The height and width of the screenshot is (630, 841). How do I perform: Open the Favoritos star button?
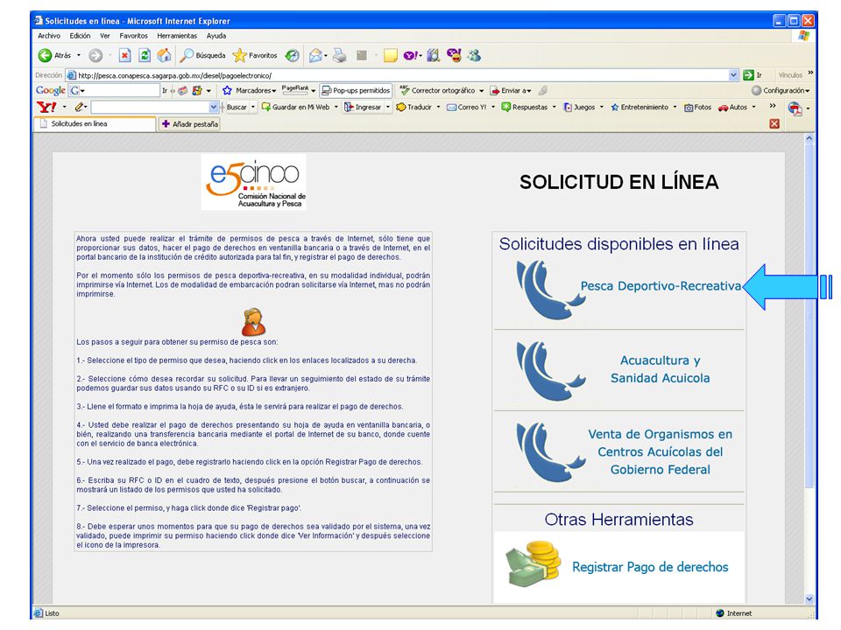(x=255, y=55)
